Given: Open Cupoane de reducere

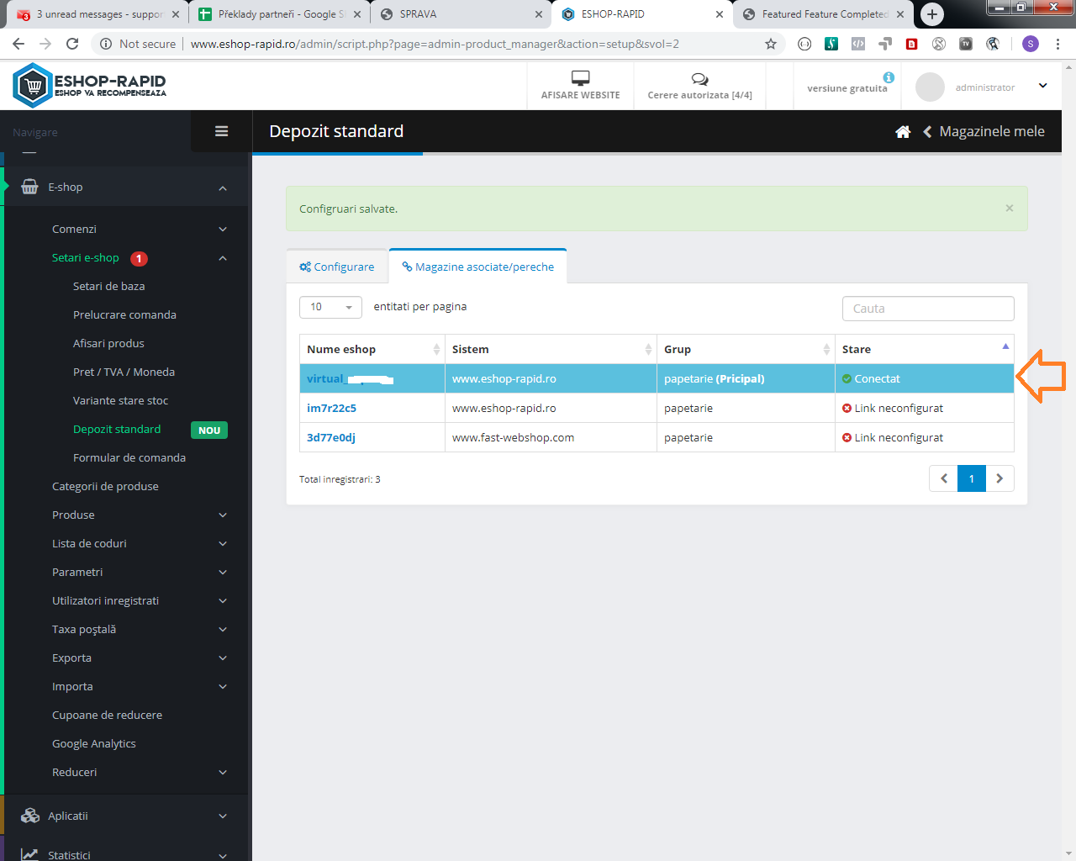Looking at the screenshot, I should tap(107, 715).
